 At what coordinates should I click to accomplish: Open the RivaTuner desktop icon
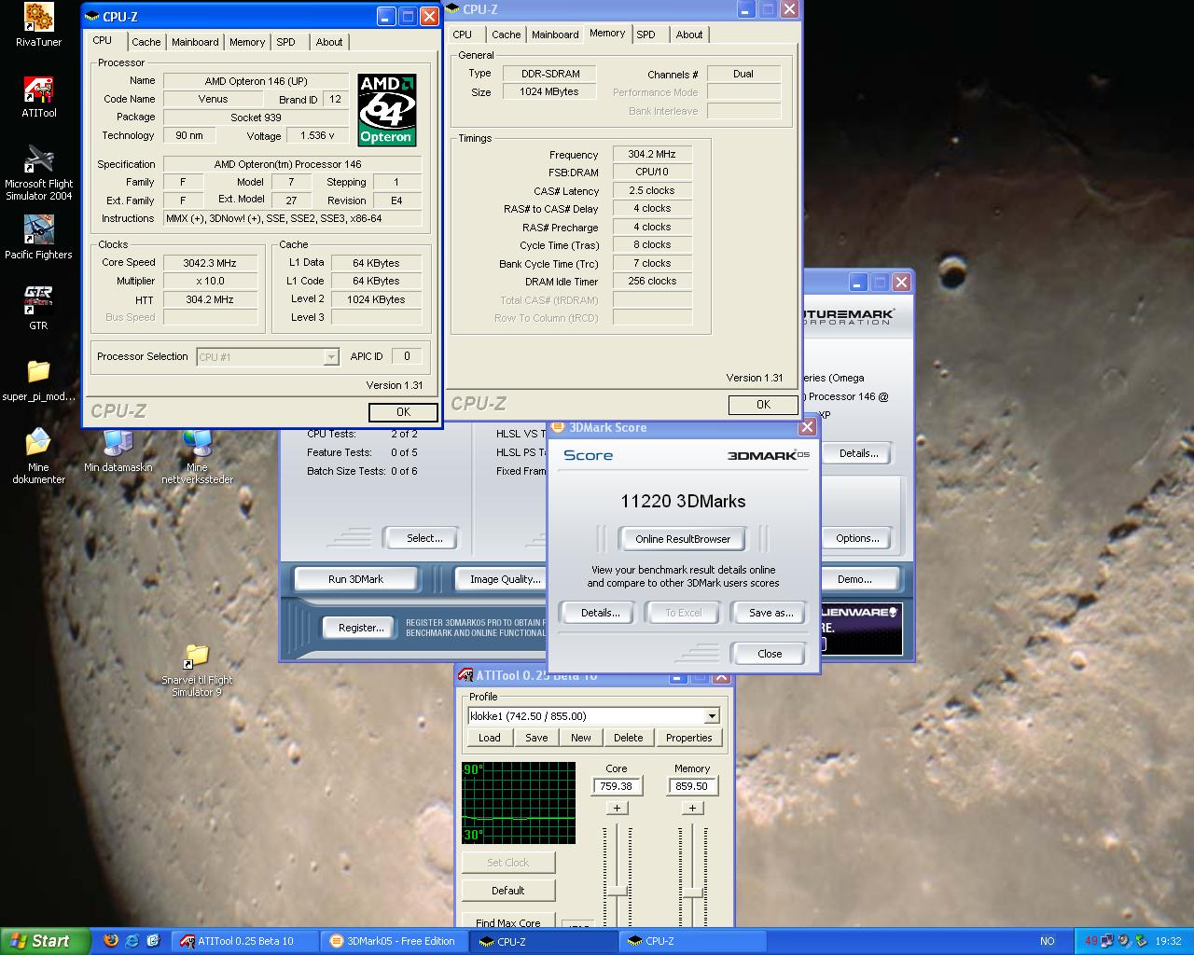(x=38, y=25)
